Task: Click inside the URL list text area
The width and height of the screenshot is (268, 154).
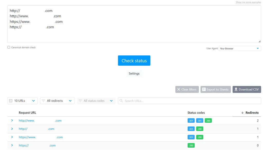Action: pos(134,24)
